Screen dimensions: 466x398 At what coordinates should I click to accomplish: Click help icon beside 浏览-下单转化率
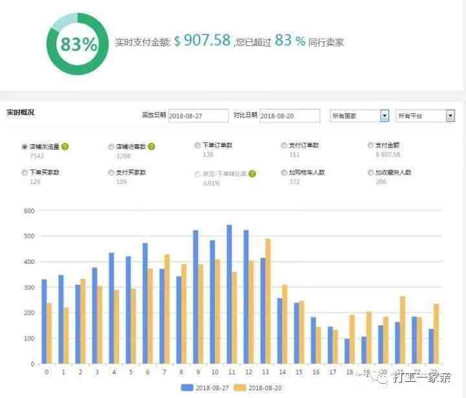[252, 173]
